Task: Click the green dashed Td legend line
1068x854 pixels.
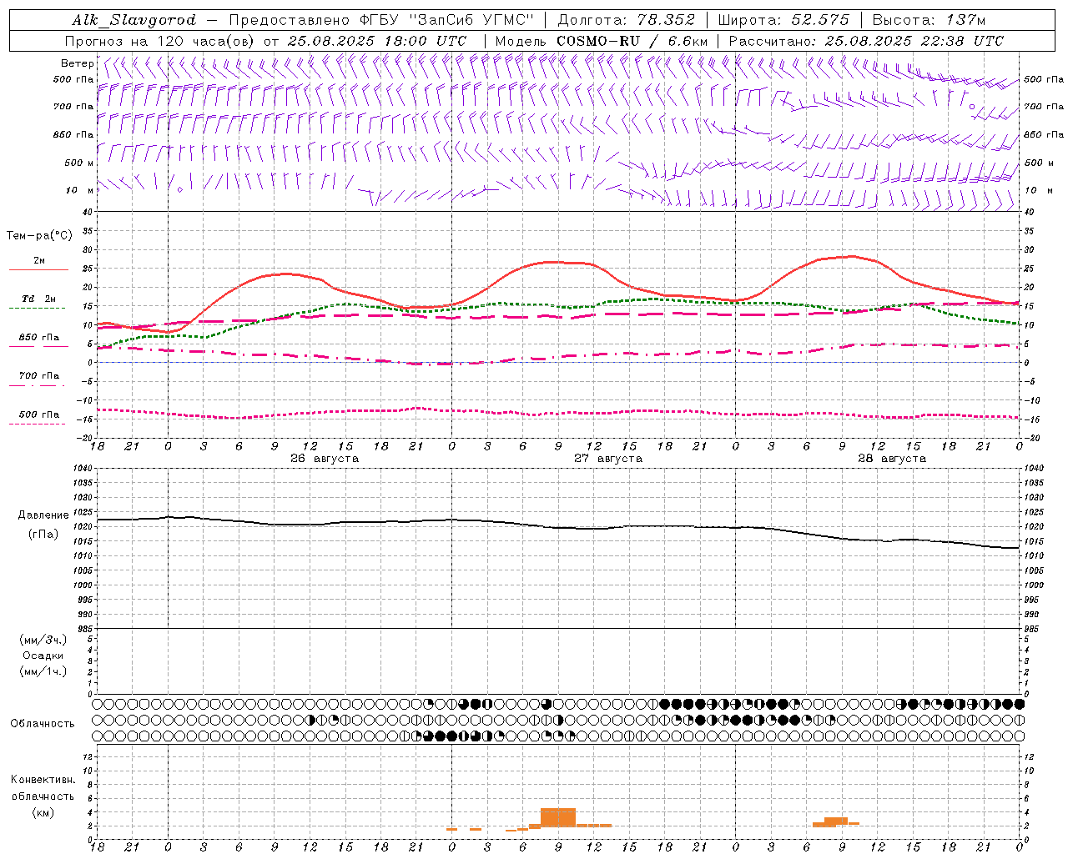Action: [38, 309]
